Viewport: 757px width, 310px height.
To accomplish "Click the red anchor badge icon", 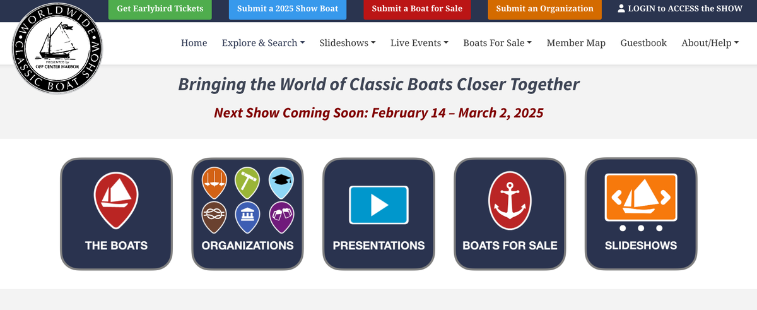I will [510, 201].
